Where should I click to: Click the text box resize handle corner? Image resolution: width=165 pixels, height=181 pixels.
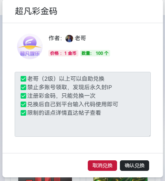click(150, 136)
